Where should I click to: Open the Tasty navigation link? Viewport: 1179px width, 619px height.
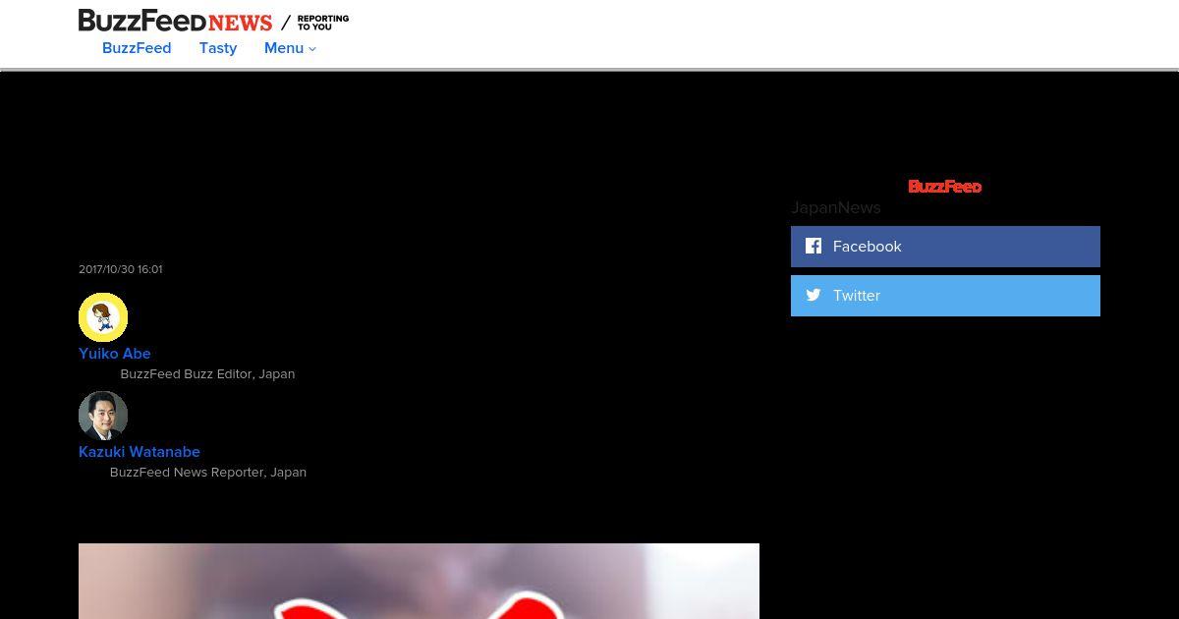point(218,48)
